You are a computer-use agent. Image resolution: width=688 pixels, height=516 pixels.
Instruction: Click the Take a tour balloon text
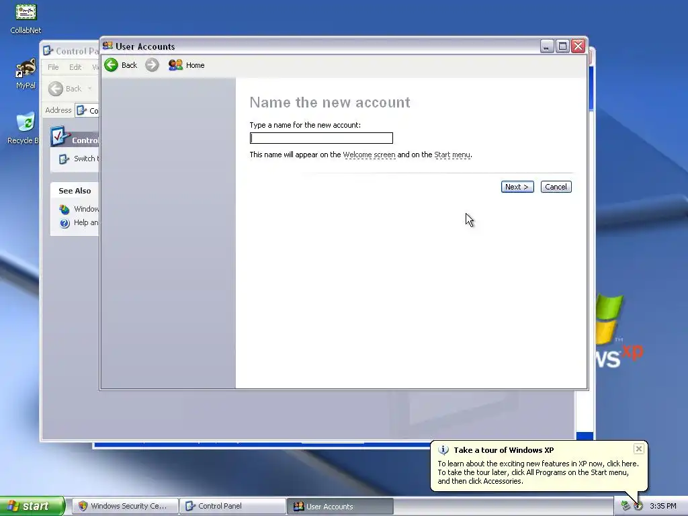(x=538, y=472)
